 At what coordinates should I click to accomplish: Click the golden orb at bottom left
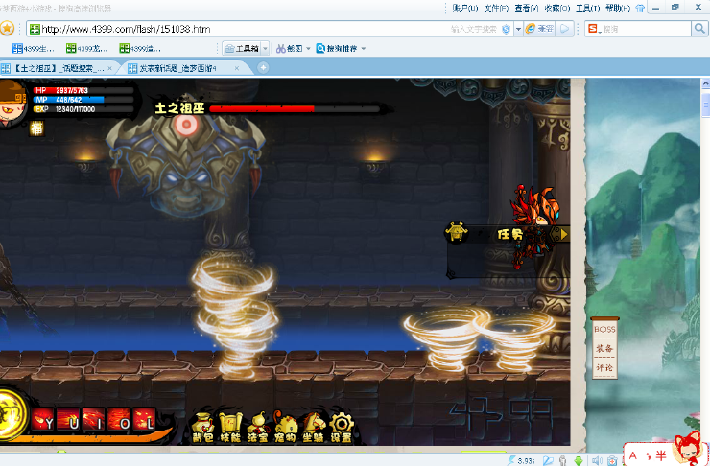pos(12,415)
